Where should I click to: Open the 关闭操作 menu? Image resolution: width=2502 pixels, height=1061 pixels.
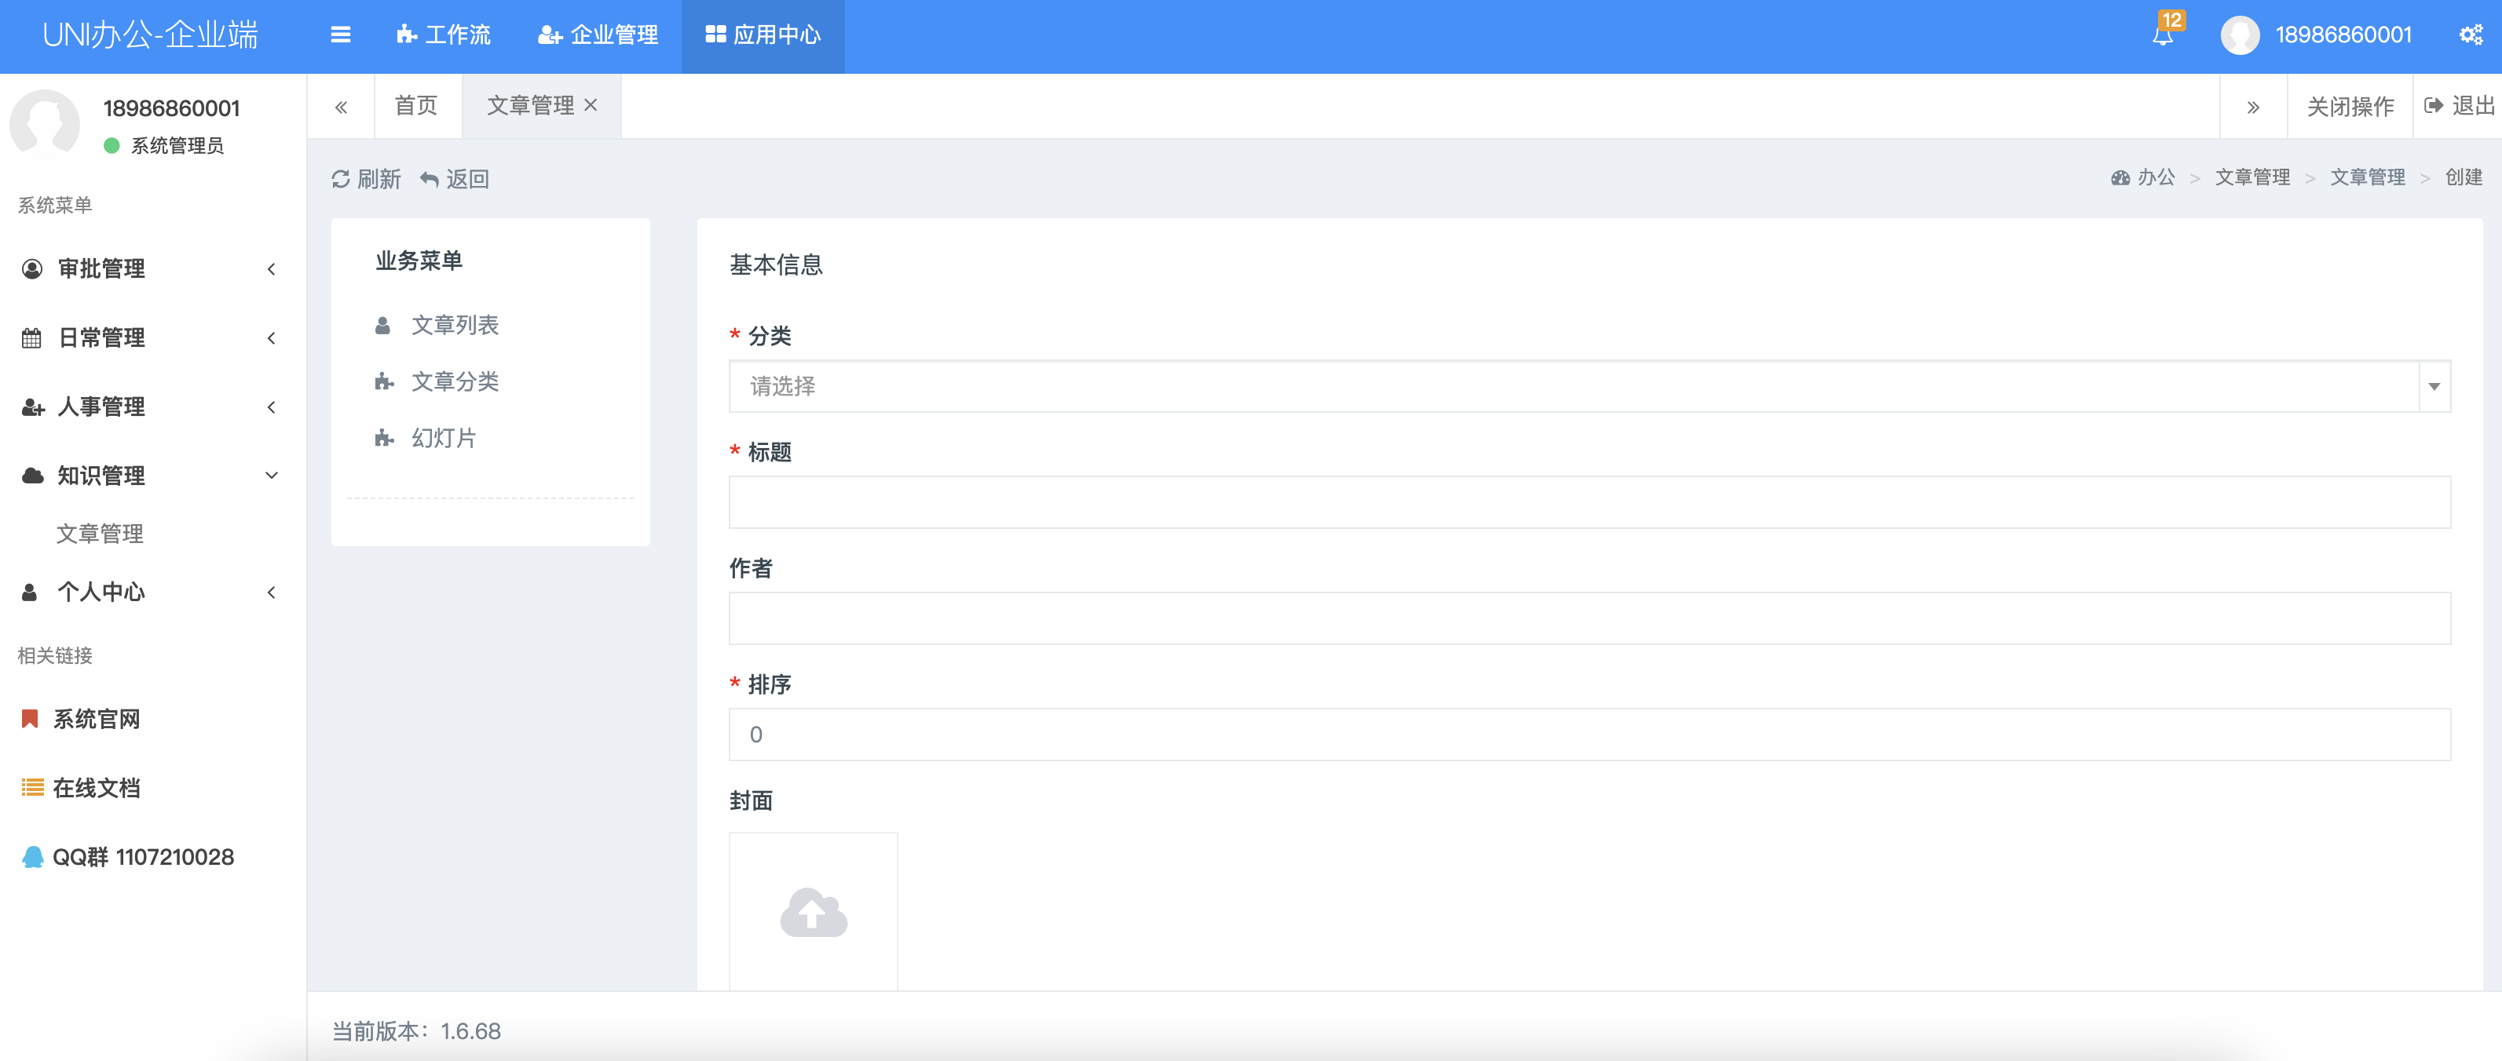point(2350,106)
